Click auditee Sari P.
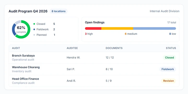The height and width of the screenshot is (94, 188). 71,69
